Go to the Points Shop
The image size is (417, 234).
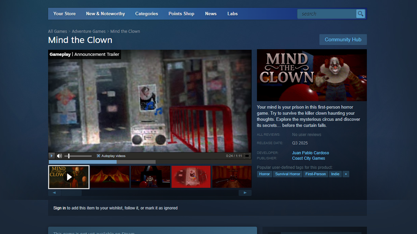(181, 14)
